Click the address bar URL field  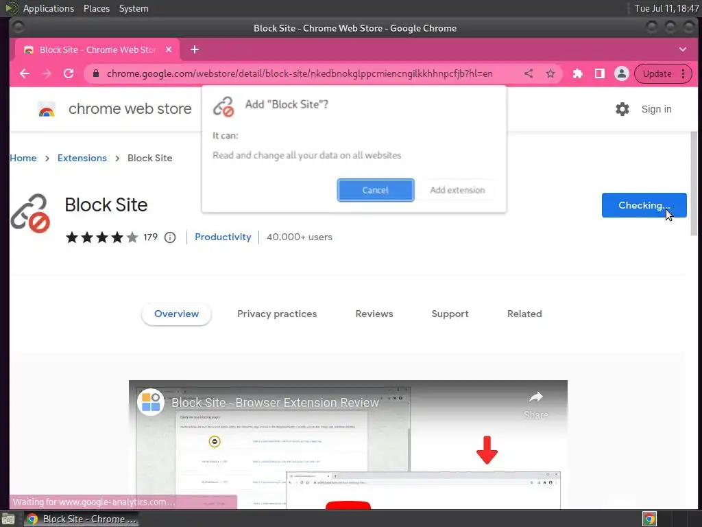point(300,73)
